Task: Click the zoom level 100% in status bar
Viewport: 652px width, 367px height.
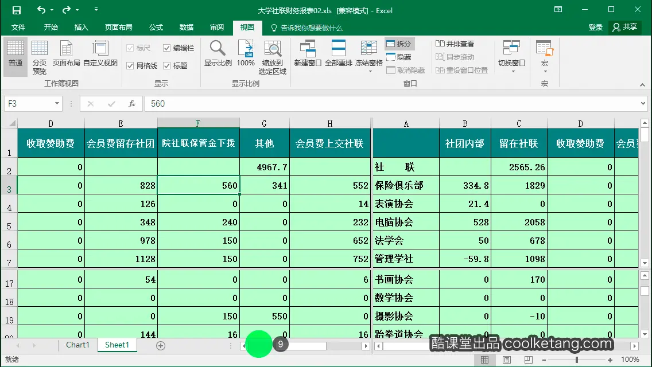Action: (x=630, y=360)
